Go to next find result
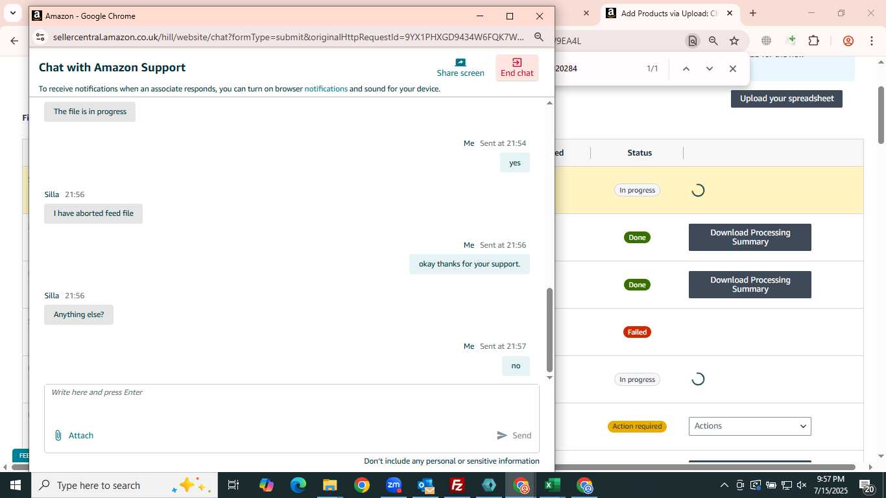 coord(709,69)
